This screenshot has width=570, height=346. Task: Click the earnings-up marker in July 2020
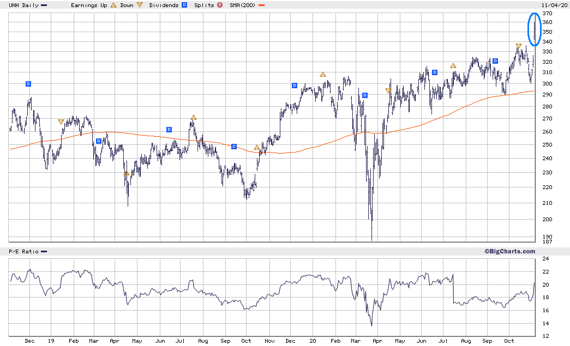(453, 66)
